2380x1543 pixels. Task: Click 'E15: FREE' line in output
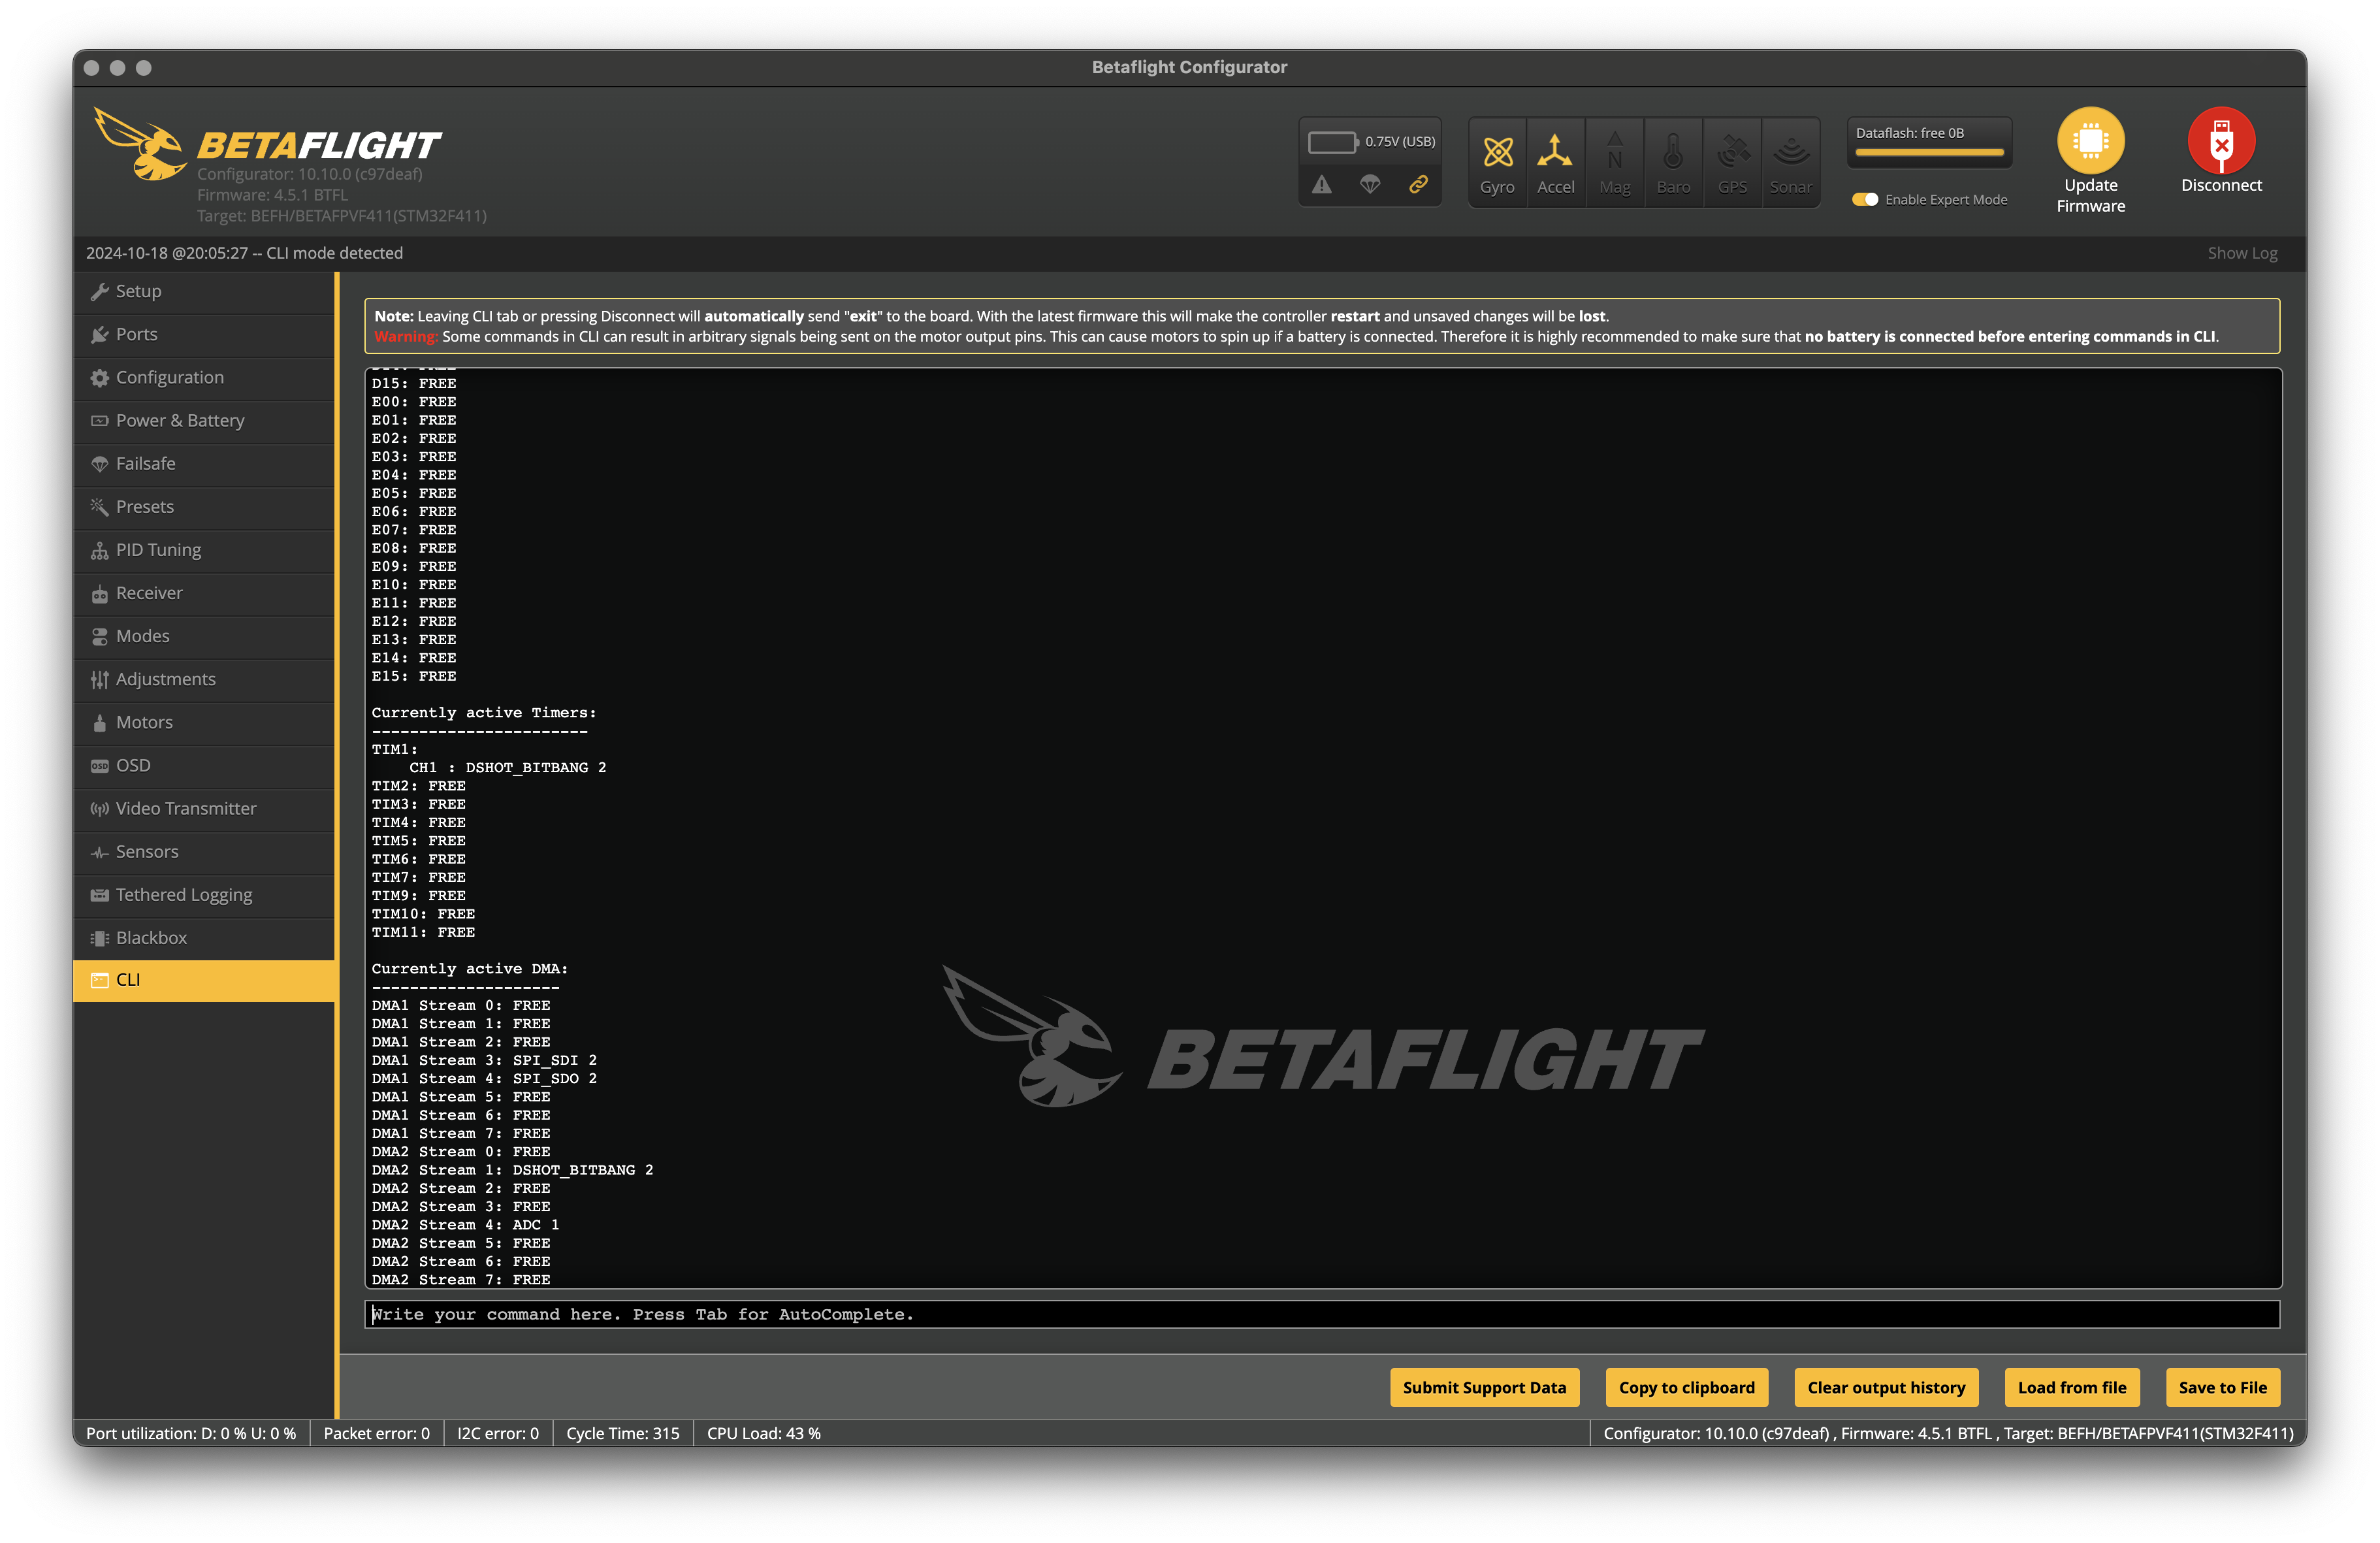tap(414, 676)
